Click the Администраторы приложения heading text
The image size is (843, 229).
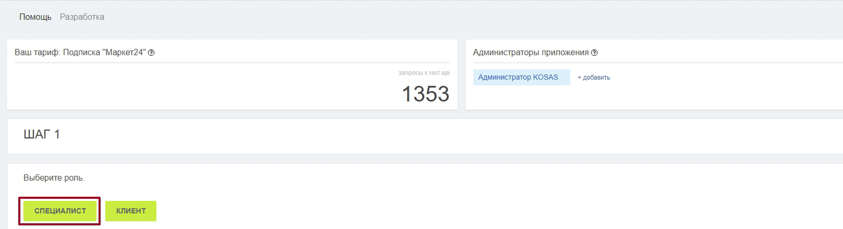pyautogui.click(x=531, y=52)
